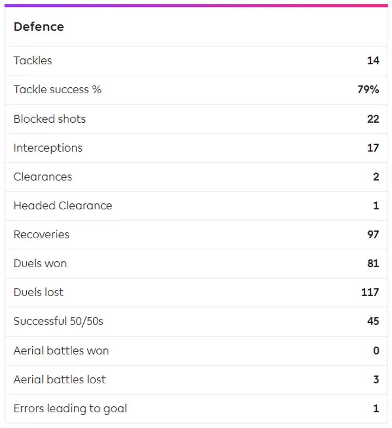The height and width of the screenshot is (428, 392).
Task: Select the Blocked shots label
Action: point(50,119)
